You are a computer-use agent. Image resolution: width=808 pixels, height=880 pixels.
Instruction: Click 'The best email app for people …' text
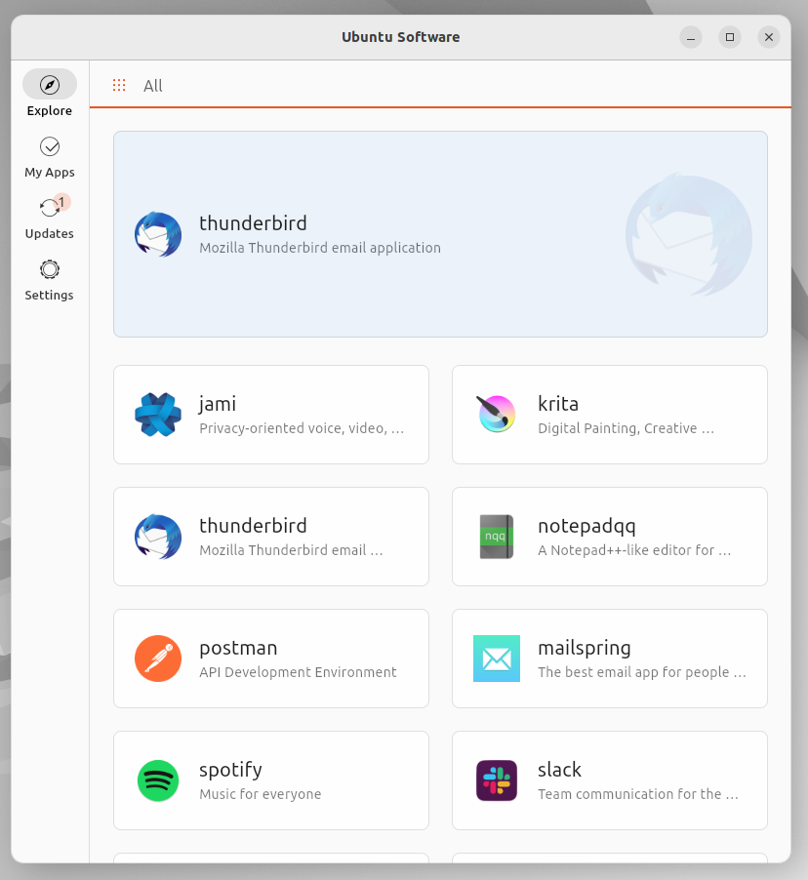click(x=642, y=672)
